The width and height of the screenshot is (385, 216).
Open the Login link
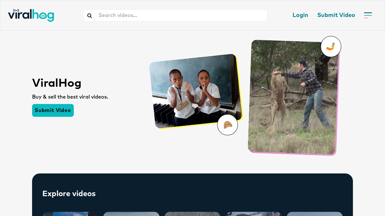tap(300, 15)
